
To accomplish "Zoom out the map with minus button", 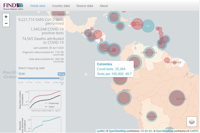I will pos(6,23).
